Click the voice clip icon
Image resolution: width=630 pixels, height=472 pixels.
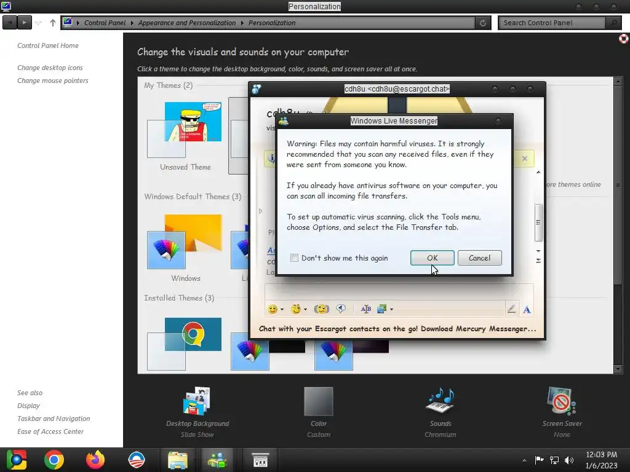[341, 309]
